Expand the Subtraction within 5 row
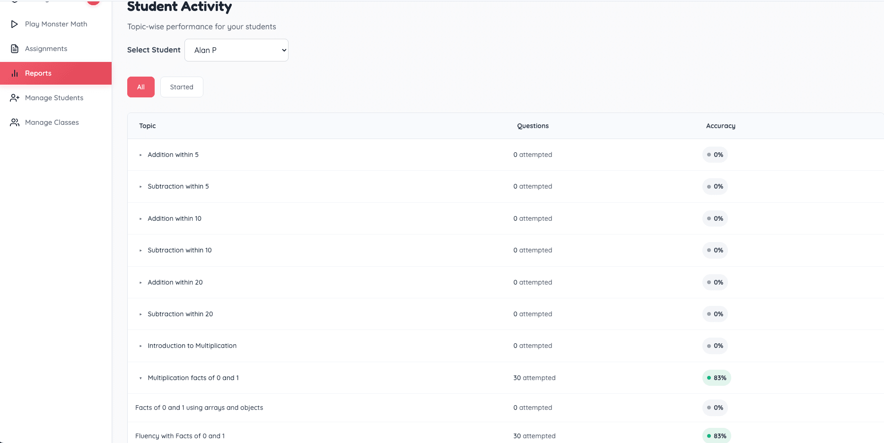The width and height of the screenshot is (884, 443). point(140,187)
